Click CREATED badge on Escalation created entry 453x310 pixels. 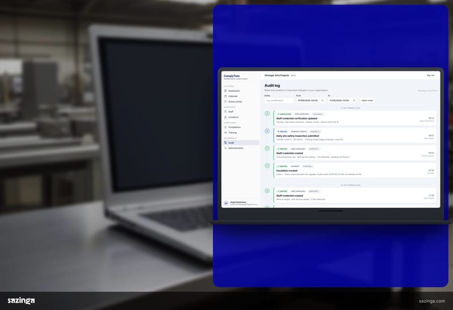(282, 166)
